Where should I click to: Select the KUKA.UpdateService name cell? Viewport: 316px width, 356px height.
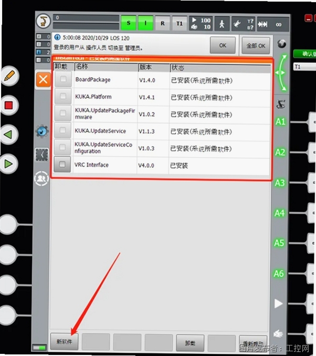(105, 131)
